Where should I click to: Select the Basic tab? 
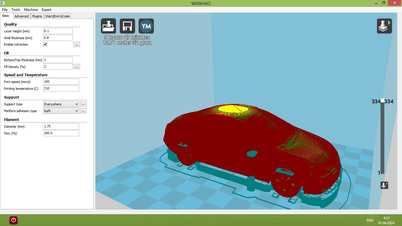click(x=6, y=16)
